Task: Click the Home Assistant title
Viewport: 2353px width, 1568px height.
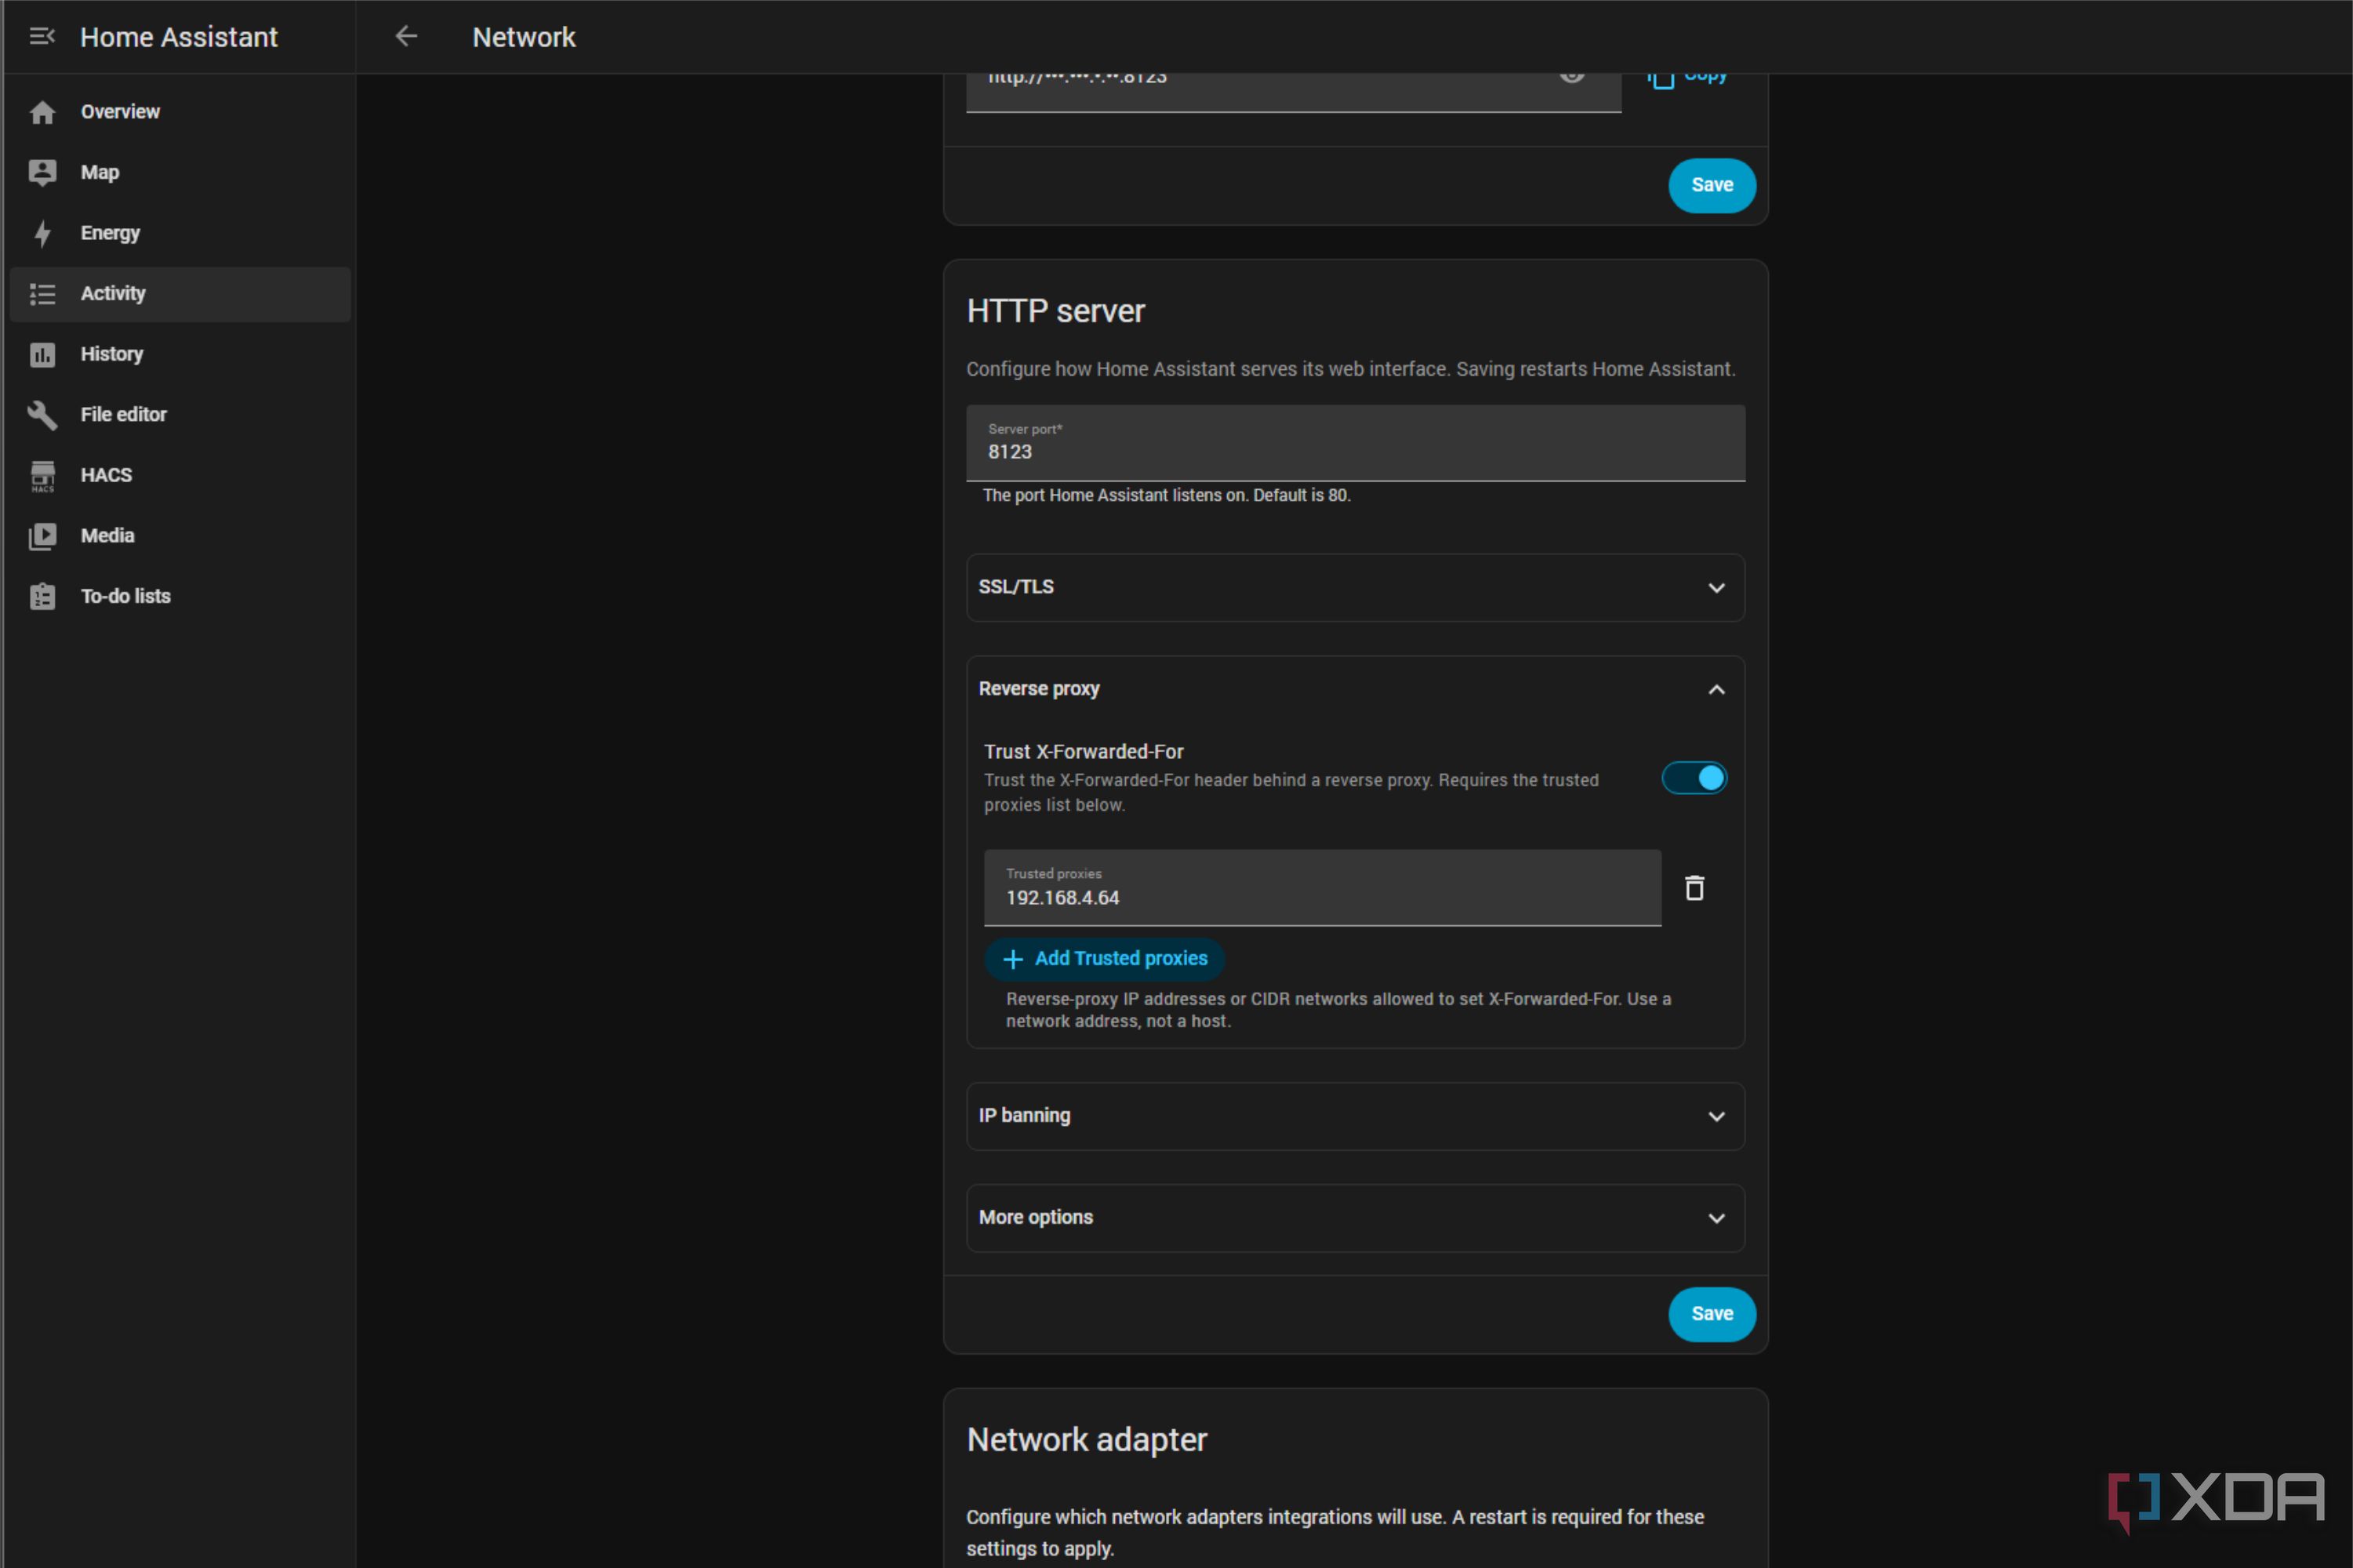Action: [x=179, y=37]
